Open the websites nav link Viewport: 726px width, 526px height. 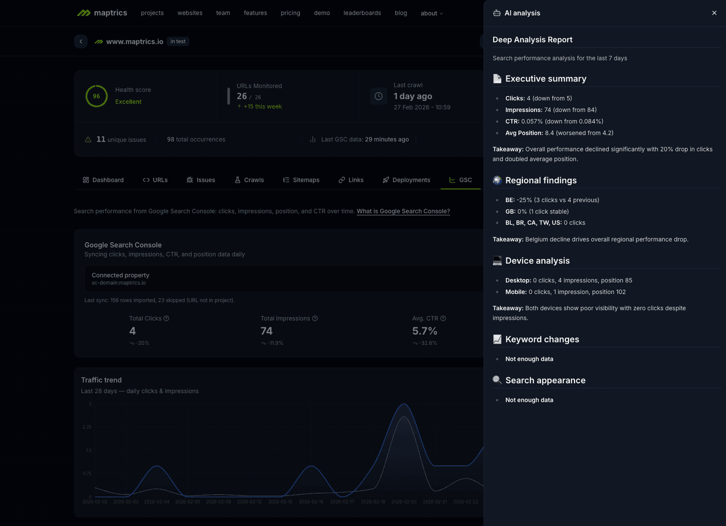(x=190, y=13)
